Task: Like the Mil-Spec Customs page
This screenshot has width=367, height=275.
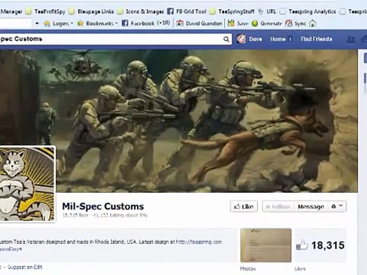Action: click(x=244, y=207)
